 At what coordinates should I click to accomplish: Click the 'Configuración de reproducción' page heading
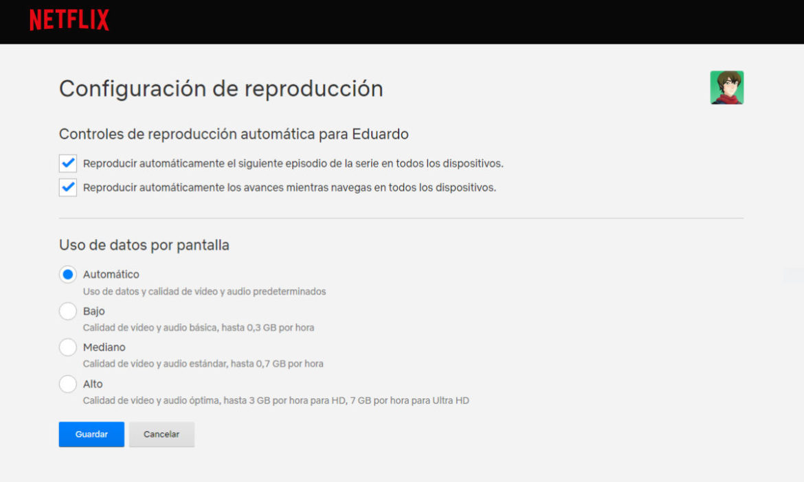pos(221,89)
